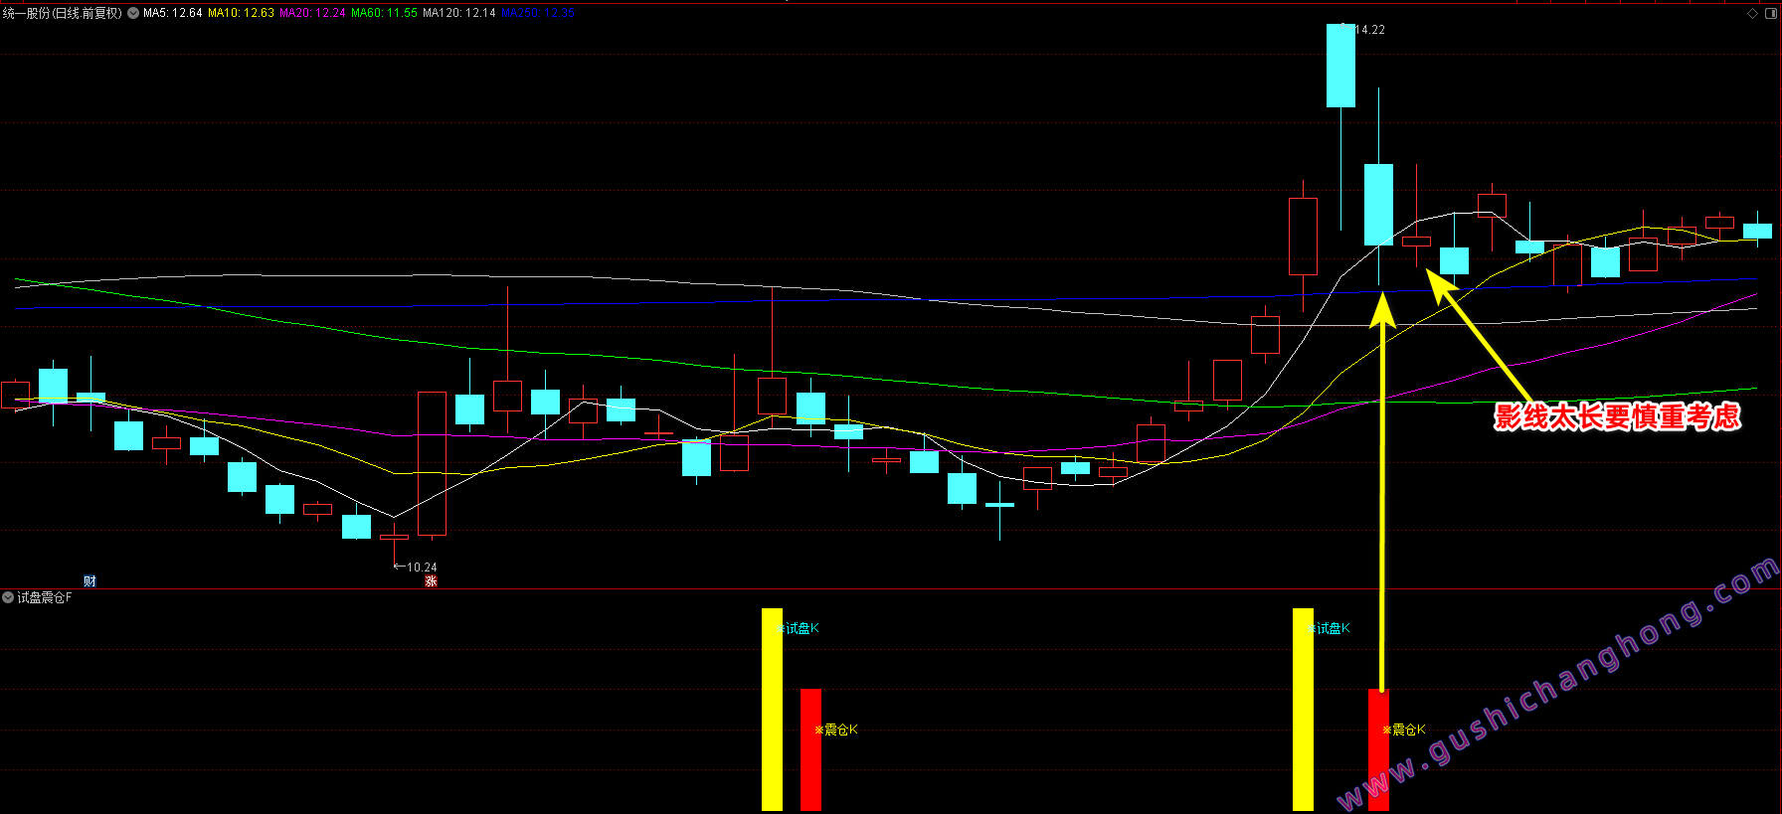This screenshot has width=1782, height=814.
Task: Click the 10.24 low price label
Action: pos(422,568)
